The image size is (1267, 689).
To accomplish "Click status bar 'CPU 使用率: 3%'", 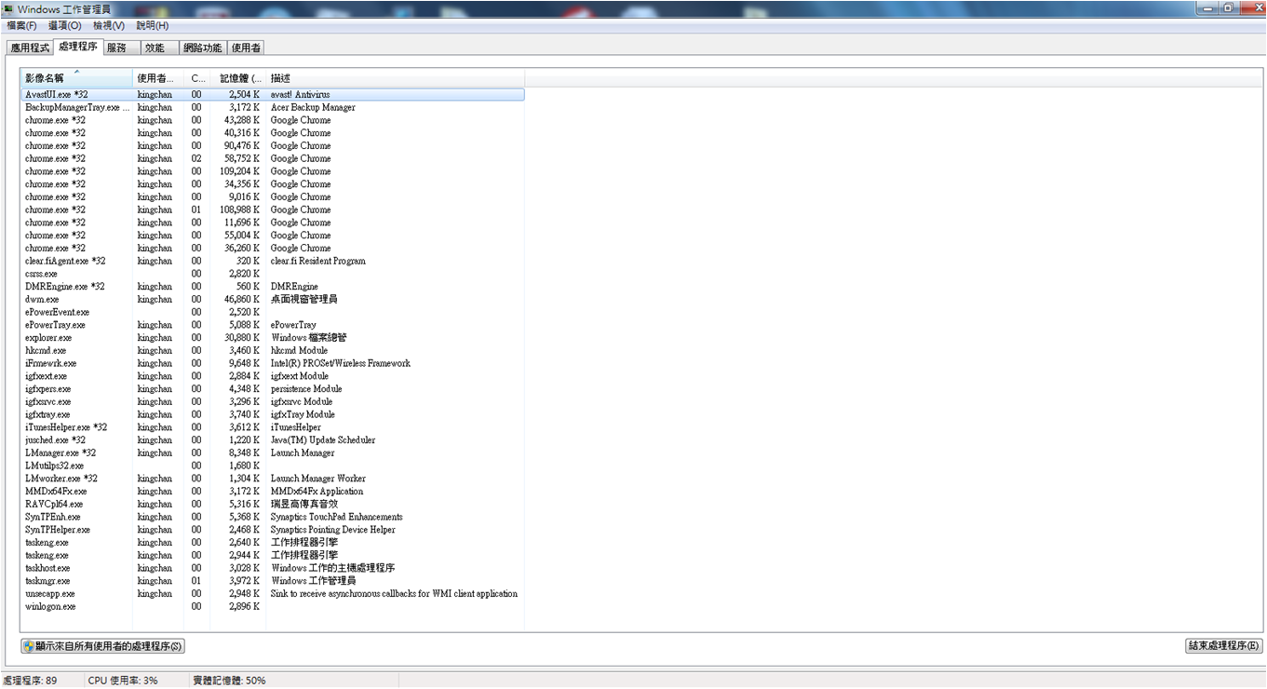I will pyautogui.click(x=123, y=681).
